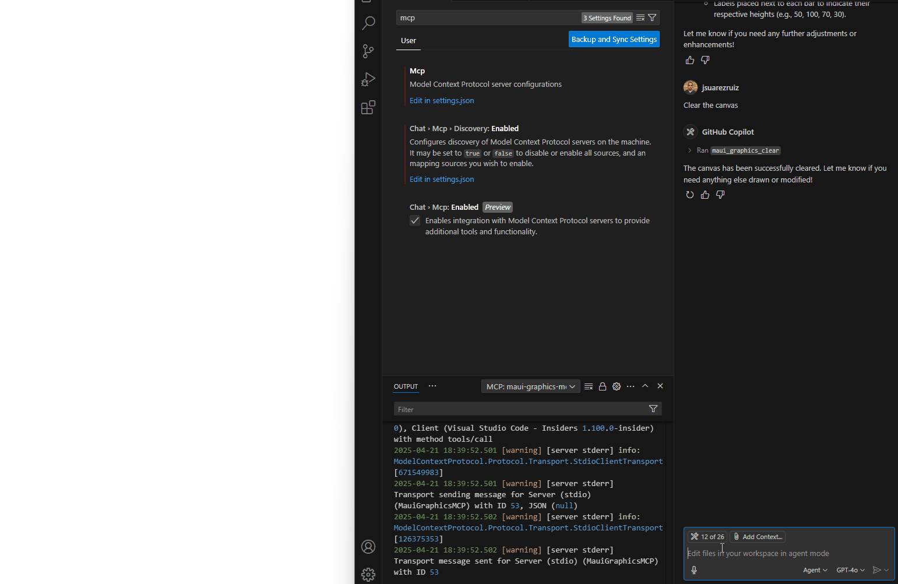Open the Run and Debug view

tap(368, 79)
